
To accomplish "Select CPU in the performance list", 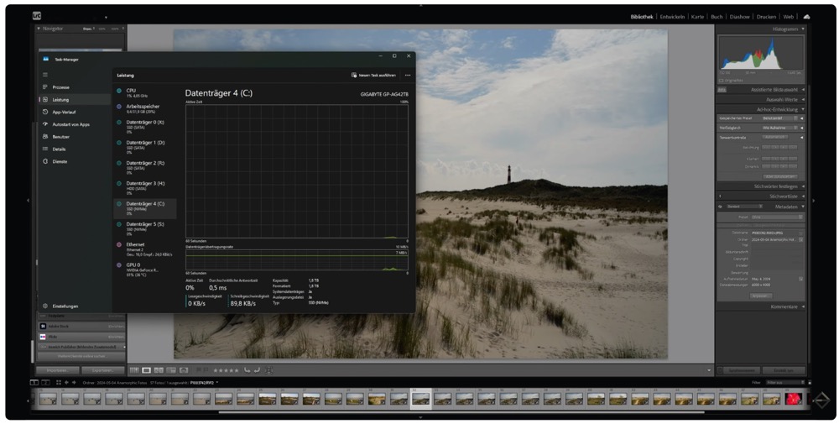I will 131,92.
